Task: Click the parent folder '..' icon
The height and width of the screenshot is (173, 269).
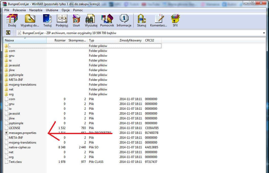Action: [6, 46]
